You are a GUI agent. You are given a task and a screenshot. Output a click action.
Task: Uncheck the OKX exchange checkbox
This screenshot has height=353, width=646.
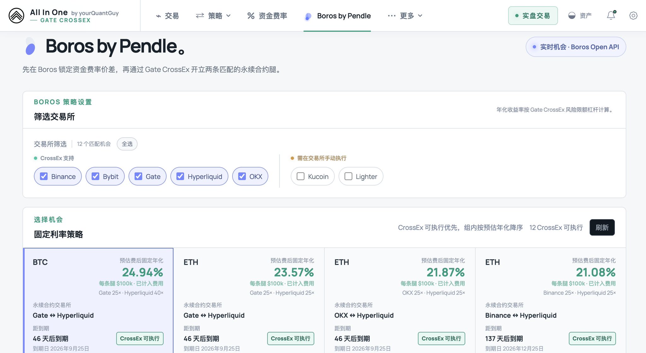tap(242, 176)
